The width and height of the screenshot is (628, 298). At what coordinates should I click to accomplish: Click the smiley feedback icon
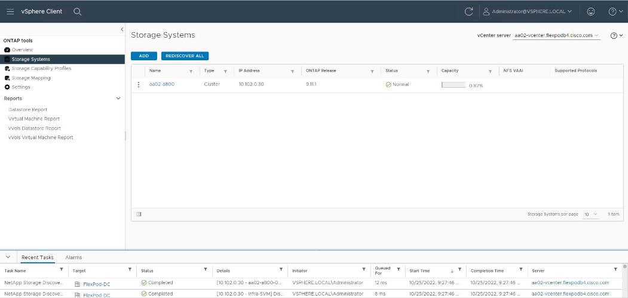(x=591, y=11)
